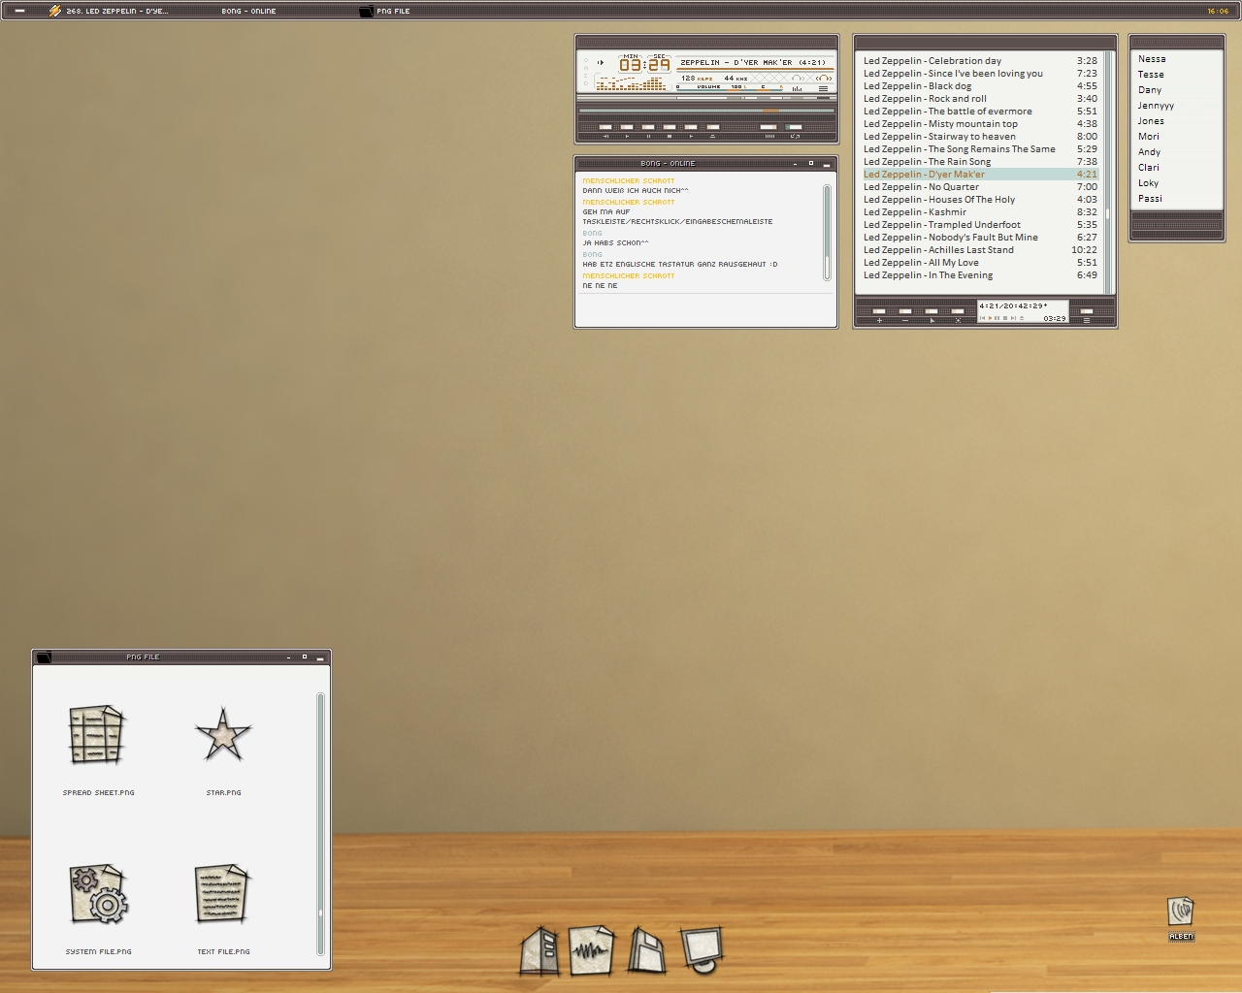Screen dimensions: 1242x993
Task: Click the taskbar clock
Action: [x=1218, y=11]
